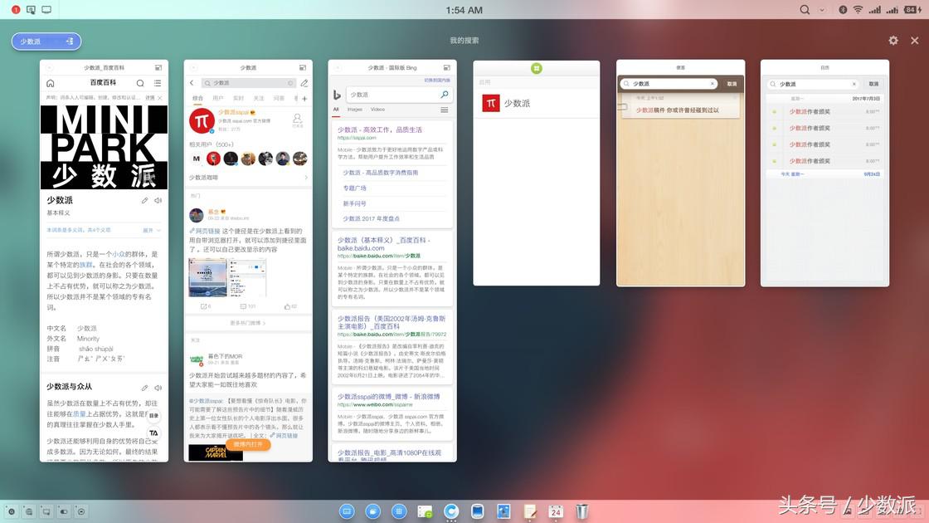Open the trash icon in dock
The width and height of the screenshot is (929, 523).
point(582,511)
